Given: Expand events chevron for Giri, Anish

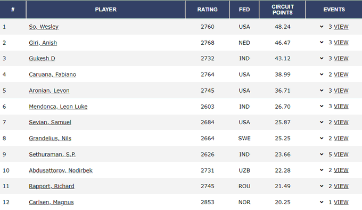Looking at the screenshot, I should 322,43.
